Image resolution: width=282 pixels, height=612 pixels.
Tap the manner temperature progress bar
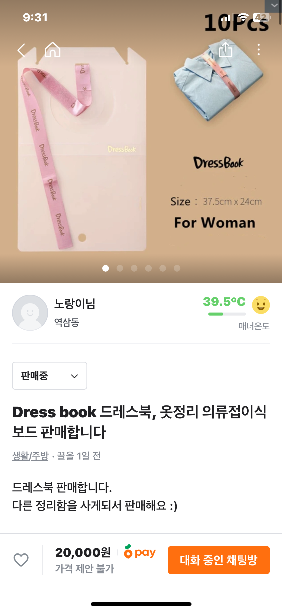click(227, 314)
